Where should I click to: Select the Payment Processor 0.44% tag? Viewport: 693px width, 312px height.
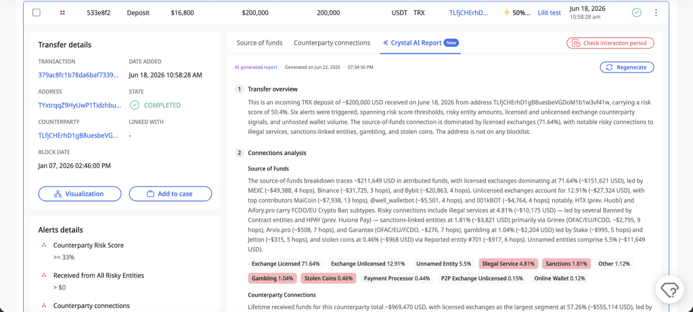(x=397, y=278)
